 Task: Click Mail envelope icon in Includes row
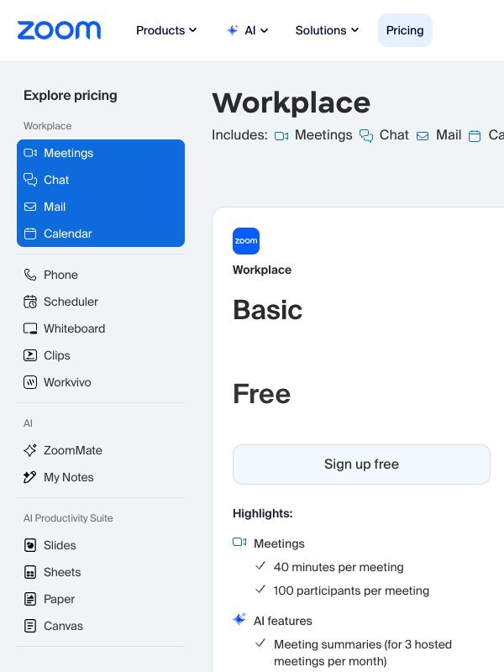click(x=423, y=136)
